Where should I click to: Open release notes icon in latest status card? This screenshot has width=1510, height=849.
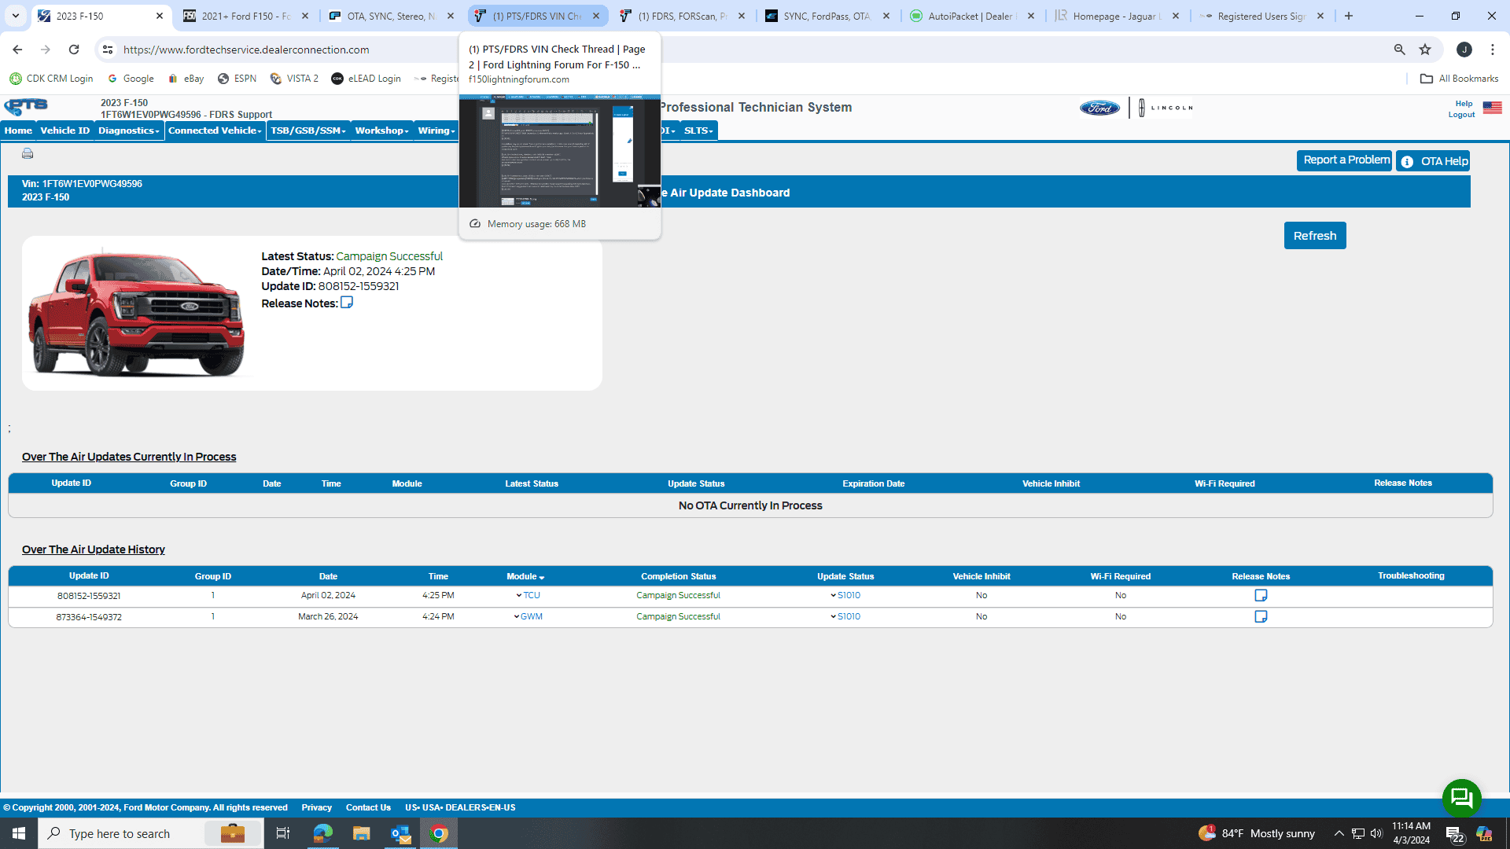[346, 303]
